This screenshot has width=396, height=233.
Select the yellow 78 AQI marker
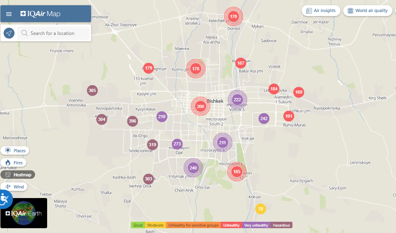pos(261,209)
